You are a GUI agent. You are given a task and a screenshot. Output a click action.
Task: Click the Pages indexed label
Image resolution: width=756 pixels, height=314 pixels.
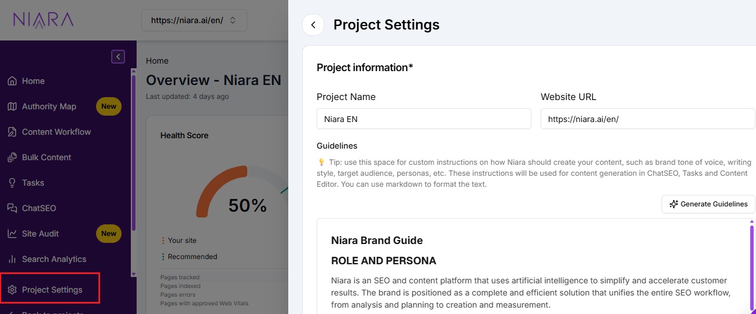click(x=180, y=286)
